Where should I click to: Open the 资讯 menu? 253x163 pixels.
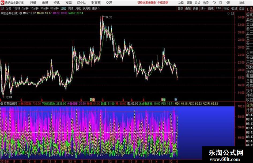[57, 3]
